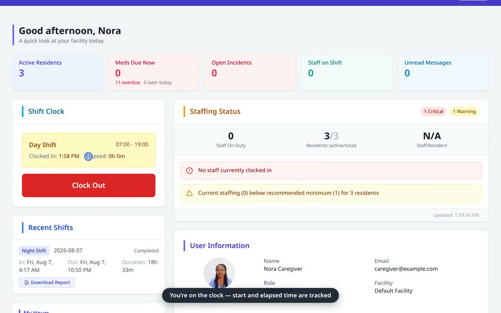
Task: Check the Unread Messages card
Action: point(443,72)
